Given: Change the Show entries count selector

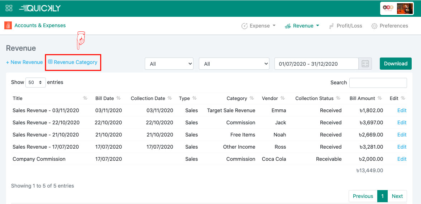Looking at the screenshot, I should pyautogui.click(x=35, y=83).
